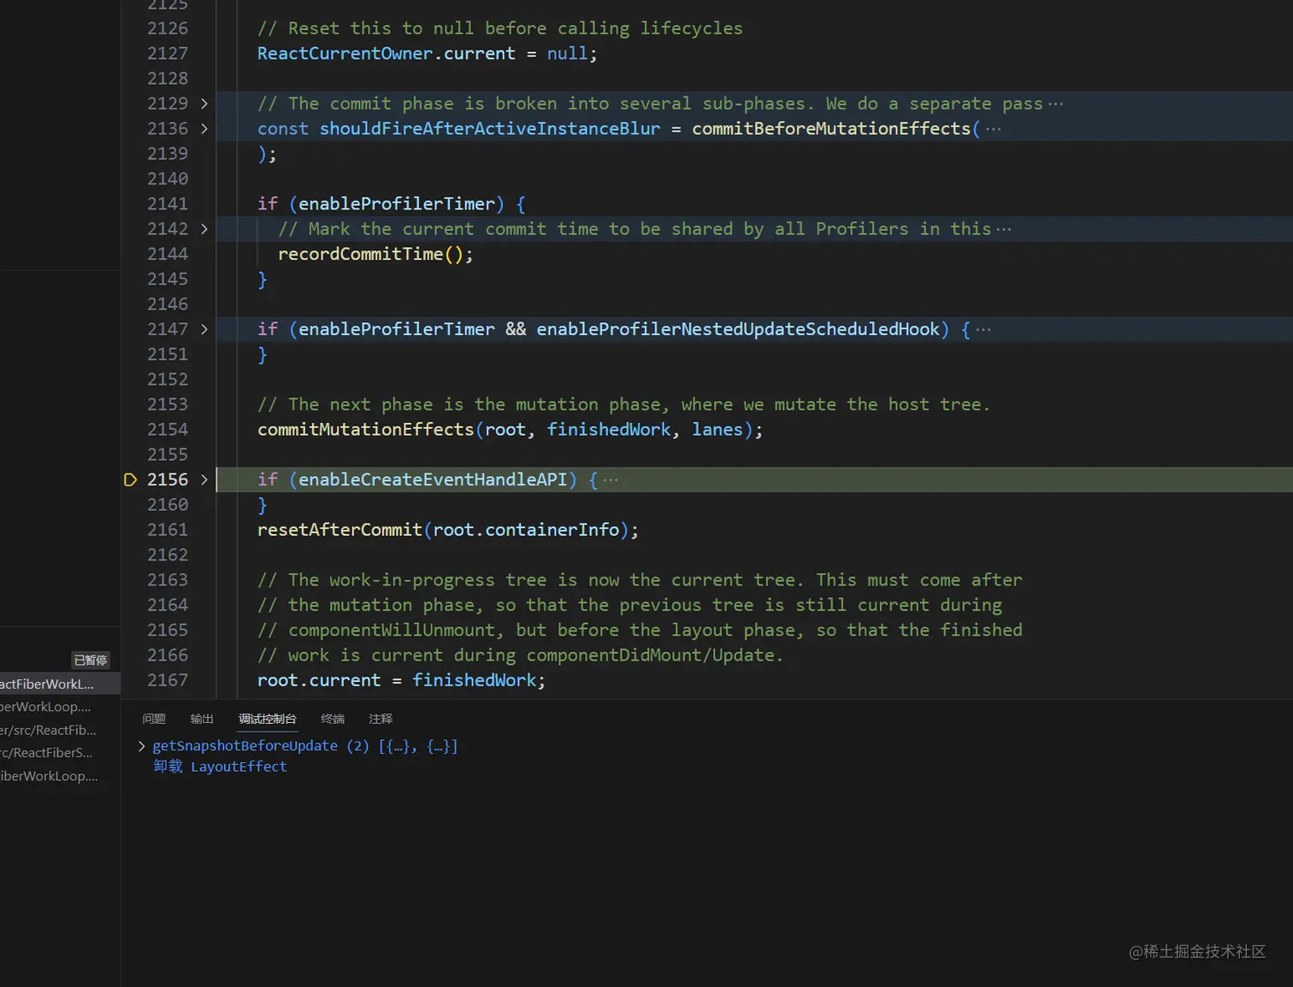Click the 'resetAfterCommit' function call

[x=339, y=530]
